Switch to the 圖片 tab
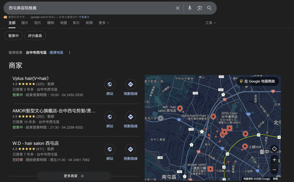294x182 pixels. pyautogui.click(x=25, y=23)
